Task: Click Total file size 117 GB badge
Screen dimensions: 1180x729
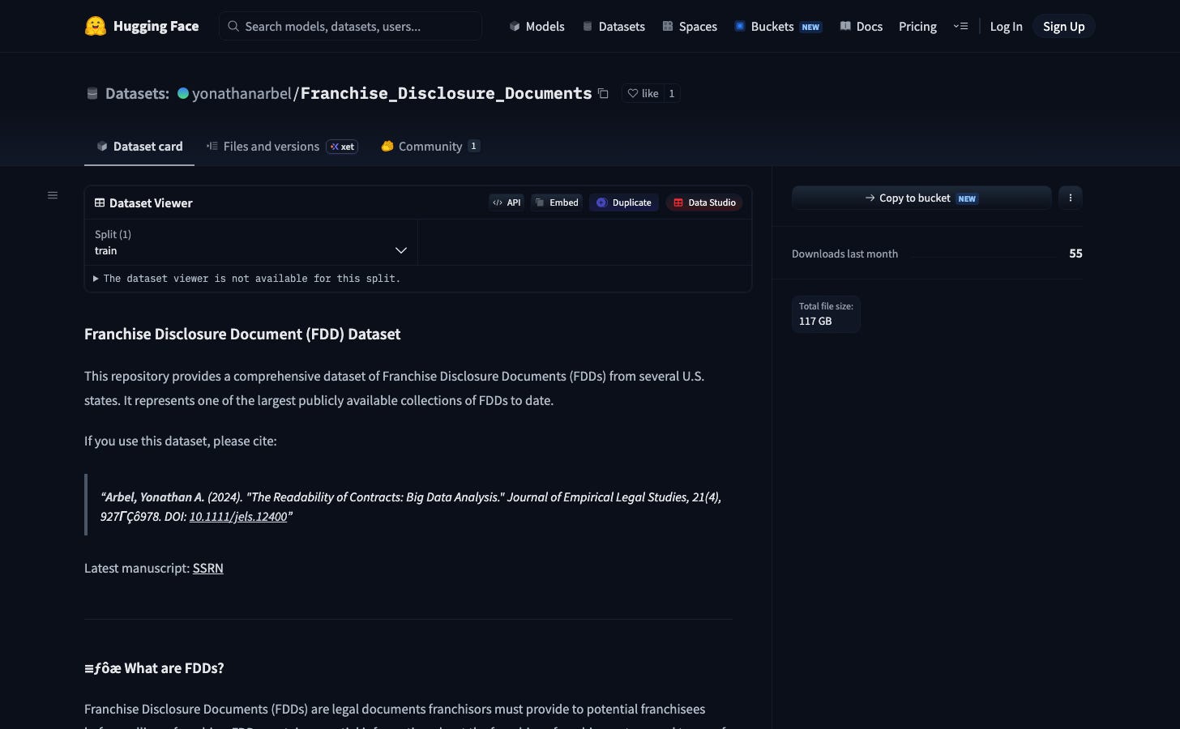Action: [826, 313]
